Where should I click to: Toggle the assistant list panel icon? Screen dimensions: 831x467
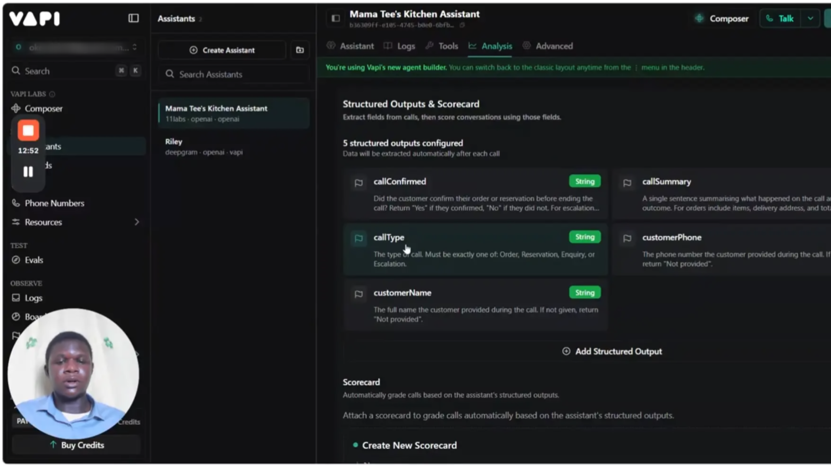pyautogui.click(x=336, y=18)
